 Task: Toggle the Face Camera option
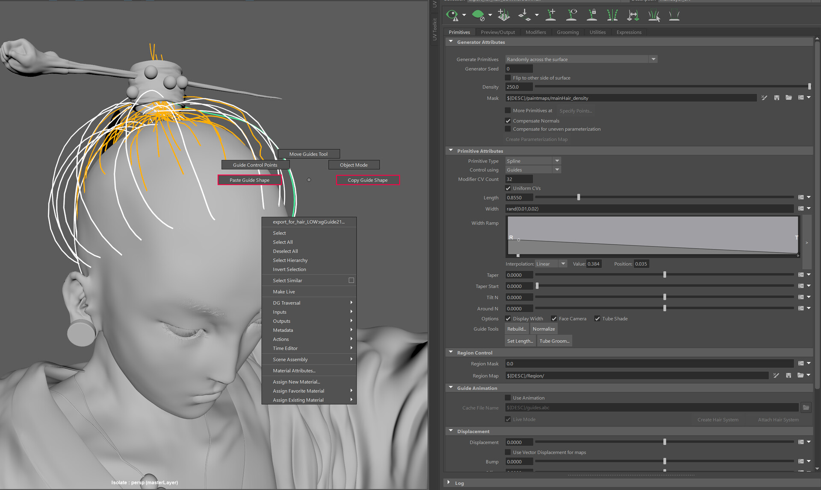(554, 318)
